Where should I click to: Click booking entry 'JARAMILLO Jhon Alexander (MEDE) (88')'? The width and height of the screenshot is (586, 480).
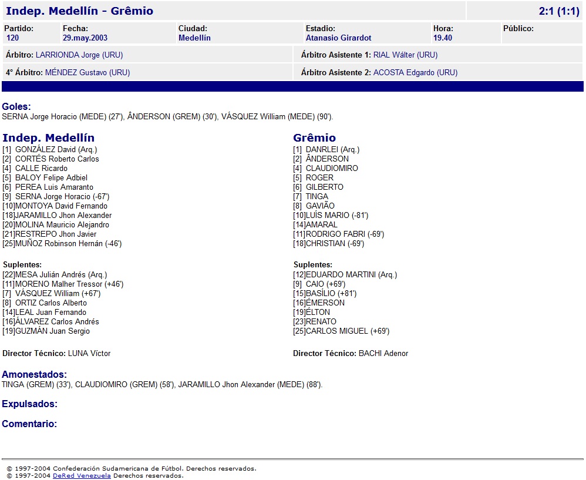coord(250,385)
